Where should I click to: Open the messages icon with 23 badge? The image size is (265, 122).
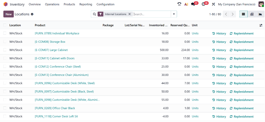point(193,4)
